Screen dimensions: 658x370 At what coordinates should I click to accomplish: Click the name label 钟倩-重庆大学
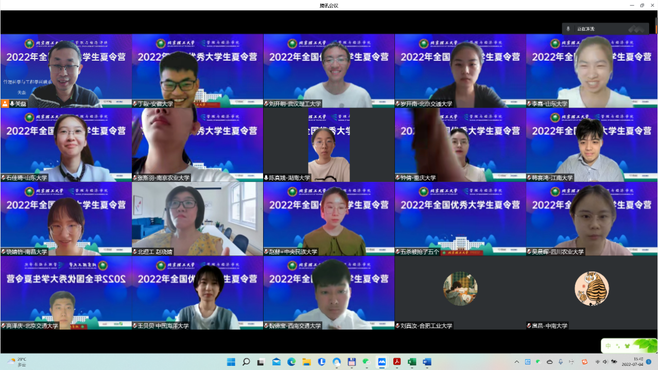419,178
